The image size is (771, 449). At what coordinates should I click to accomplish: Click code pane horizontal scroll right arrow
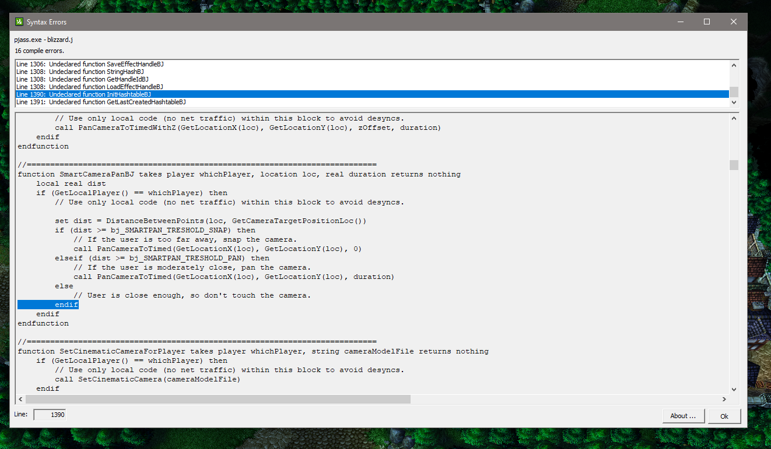(x=724, y=399)
